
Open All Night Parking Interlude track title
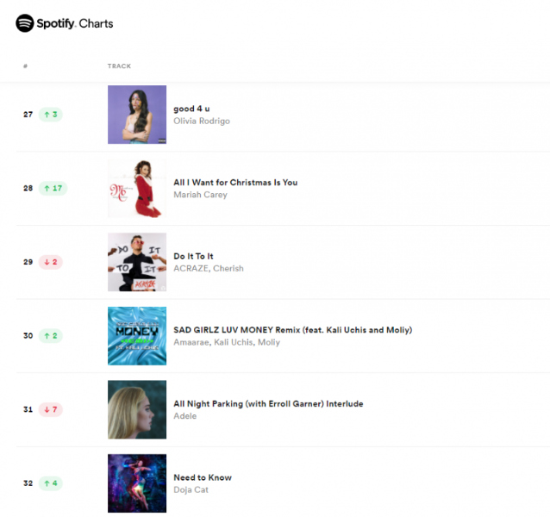[268, 404]
